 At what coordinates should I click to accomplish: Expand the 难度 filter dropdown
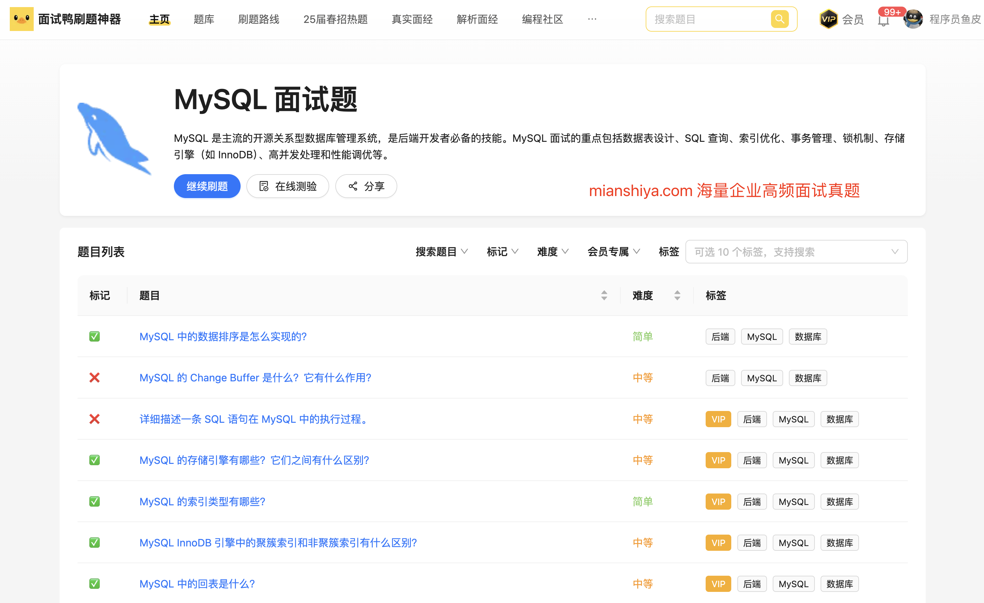click(552, 252)
